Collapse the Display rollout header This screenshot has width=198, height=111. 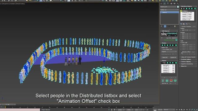click(x=169, y=43)
